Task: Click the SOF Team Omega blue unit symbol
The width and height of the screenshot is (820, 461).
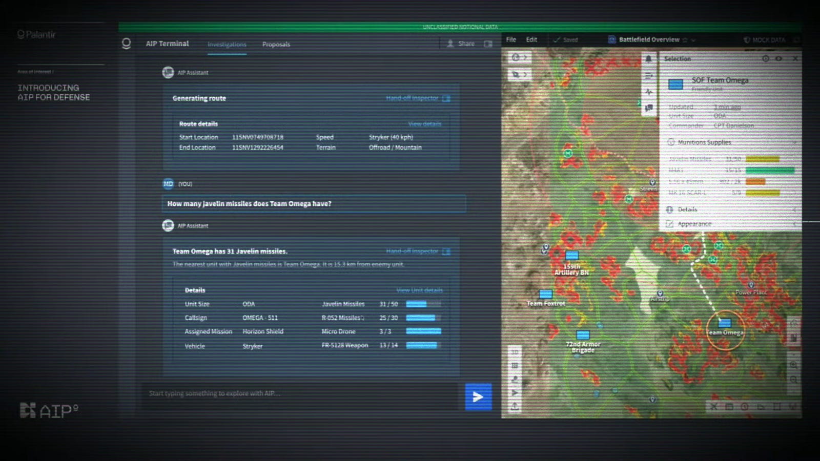Action: 675,85
